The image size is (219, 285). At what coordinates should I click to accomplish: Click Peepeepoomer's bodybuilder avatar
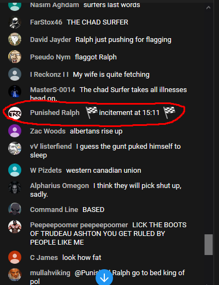15,227
